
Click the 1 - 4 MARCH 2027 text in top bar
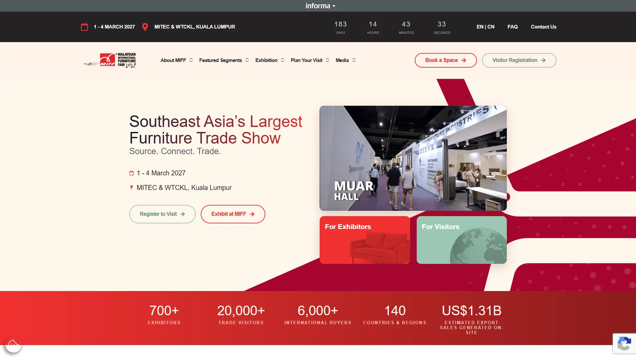(114, 27)
